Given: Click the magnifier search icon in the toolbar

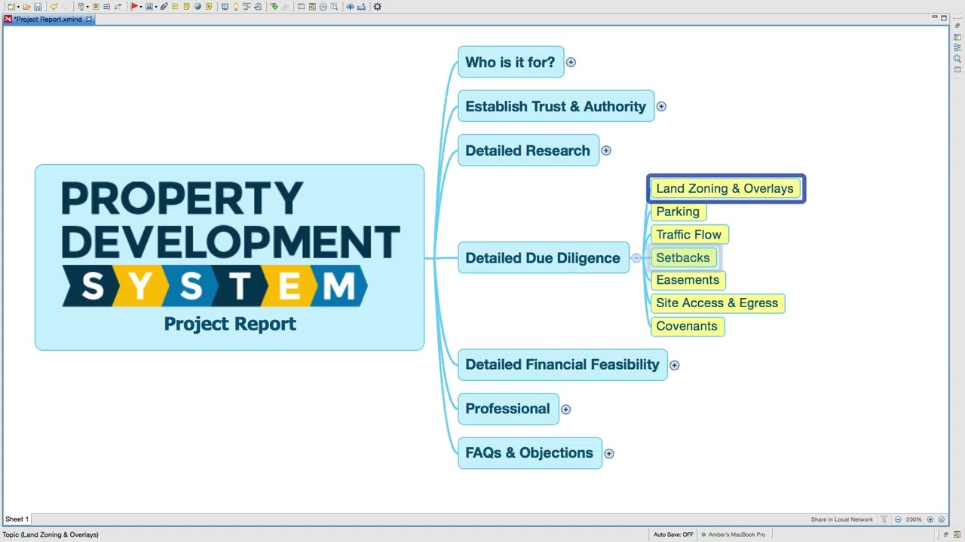Looking at the screenshot, I should coord(334,6).
